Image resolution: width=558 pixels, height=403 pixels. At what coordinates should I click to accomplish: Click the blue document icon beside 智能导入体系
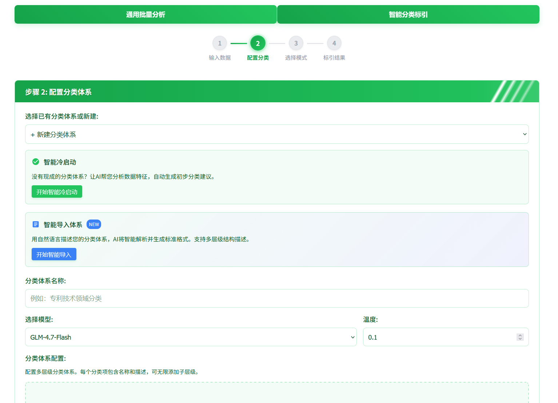point(35,224)
